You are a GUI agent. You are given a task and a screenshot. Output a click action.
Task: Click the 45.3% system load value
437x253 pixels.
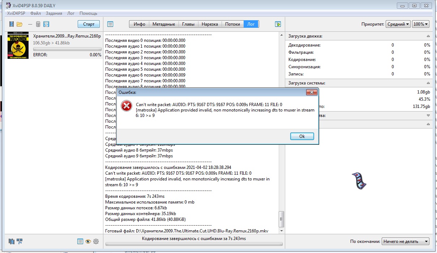[x=424, y=99]
